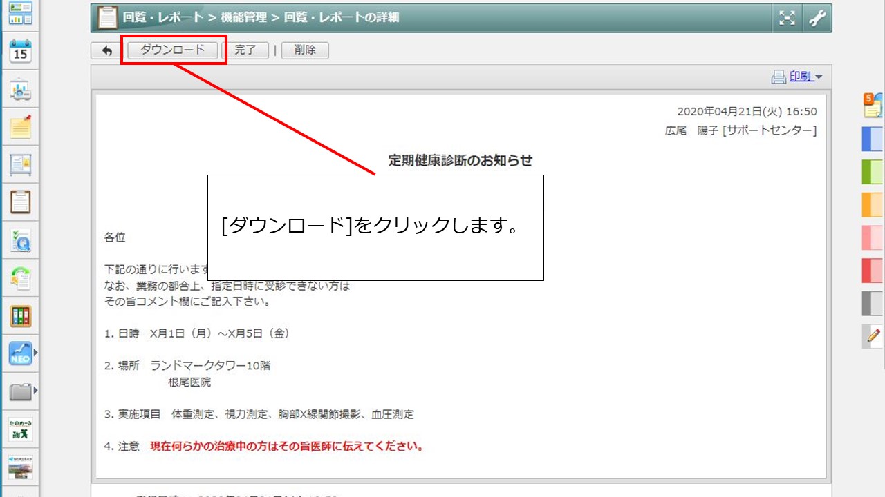Click the line 1. 日時 X月1日（月）～X月5日（金）
The height and width of the screenshot is (497, 885).
click(197, 333)
